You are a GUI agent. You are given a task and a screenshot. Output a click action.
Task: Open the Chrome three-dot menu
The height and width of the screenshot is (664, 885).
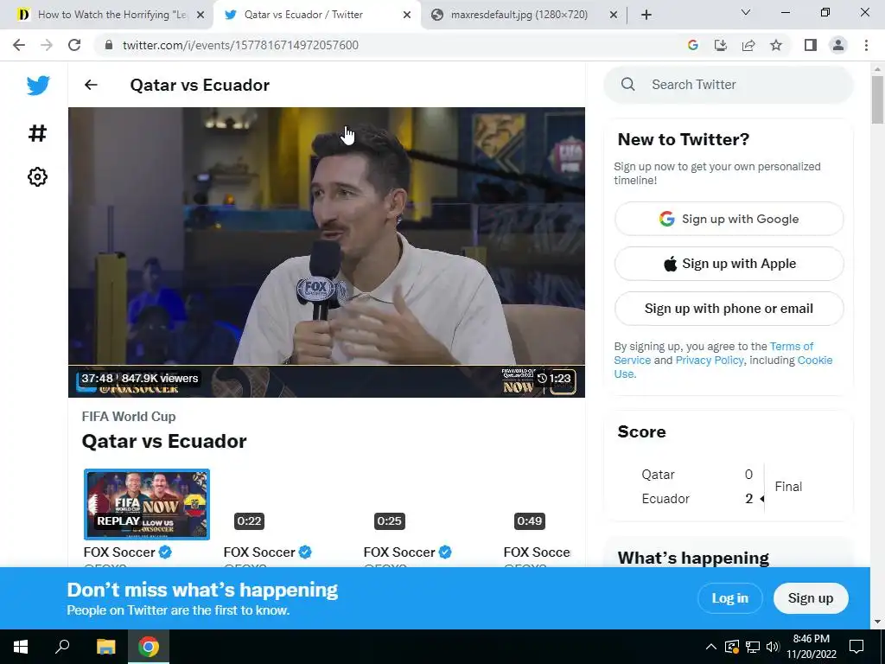pos(866,45)
